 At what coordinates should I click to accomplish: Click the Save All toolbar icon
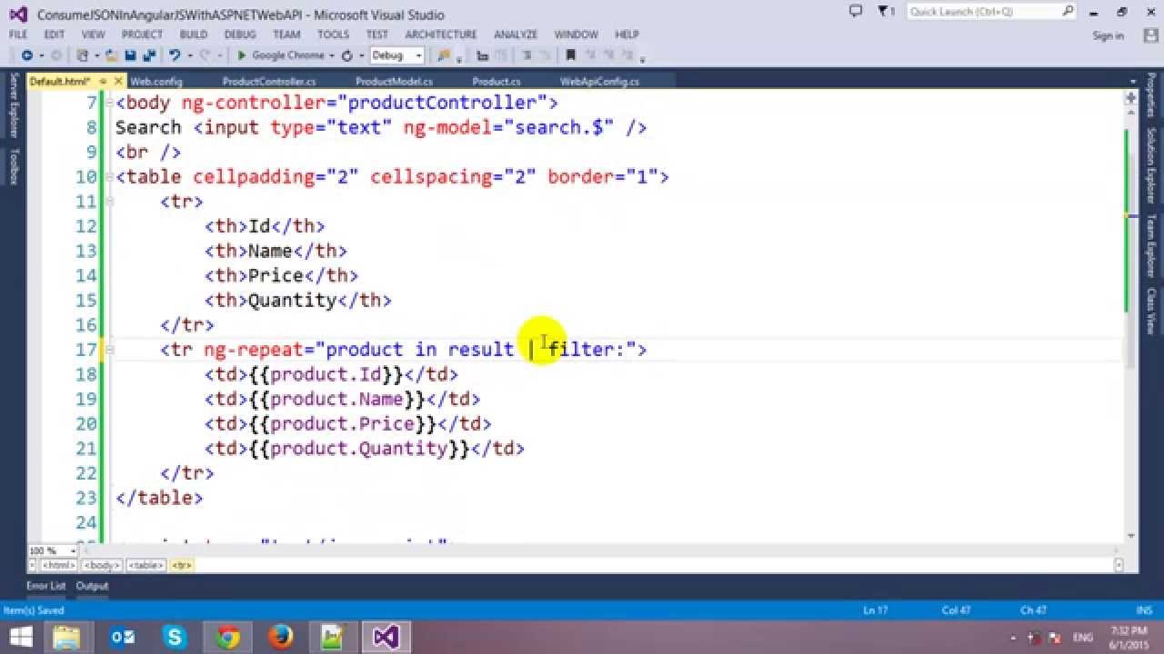click(x=149, y=55)
